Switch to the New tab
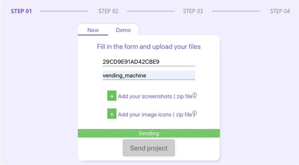299x165 pixels. (x=93, y=30)
